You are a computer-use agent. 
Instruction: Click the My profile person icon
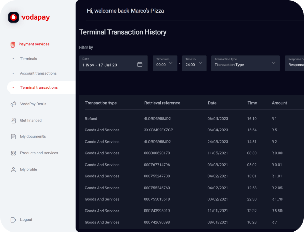13,170
